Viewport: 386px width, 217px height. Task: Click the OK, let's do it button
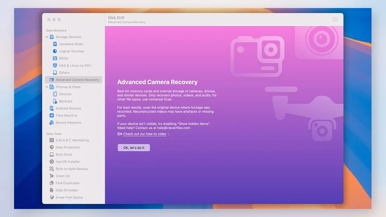[133, 147]
